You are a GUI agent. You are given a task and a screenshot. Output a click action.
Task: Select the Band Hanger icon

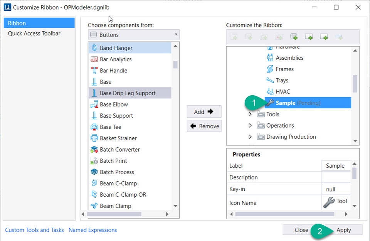pos(94,48)
